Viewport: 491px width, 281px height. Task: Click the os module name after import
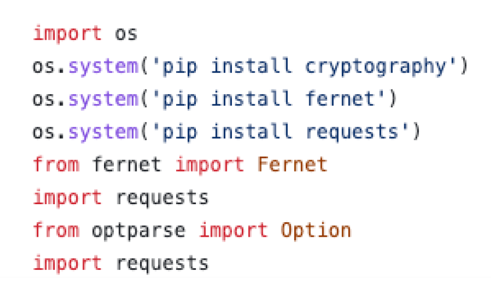[126, 33]
